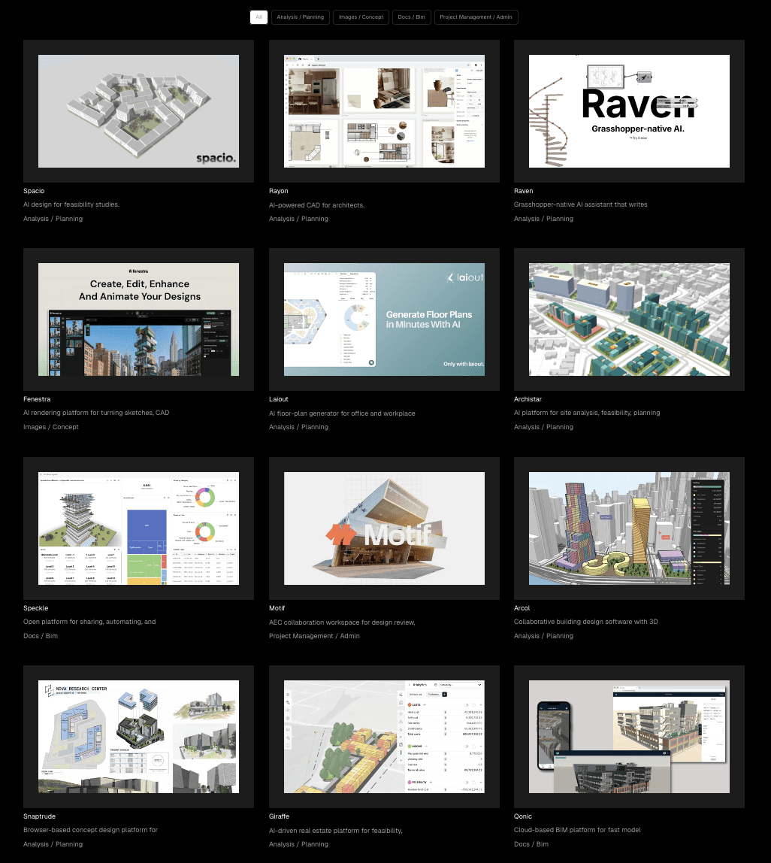Click 'AEC collaboration workspace for design review' text
771x863 pixels.
coord(342,622)
